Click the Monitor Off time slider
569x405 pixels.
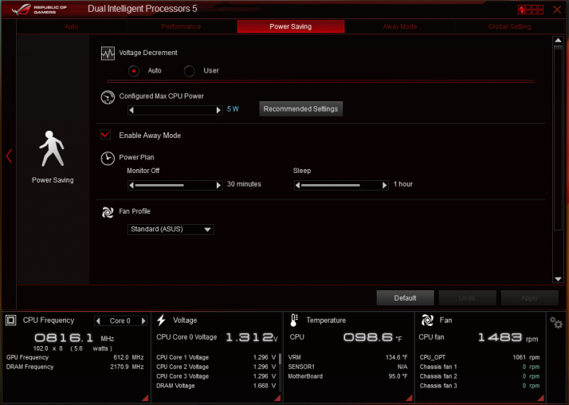(x=175, y=185)
